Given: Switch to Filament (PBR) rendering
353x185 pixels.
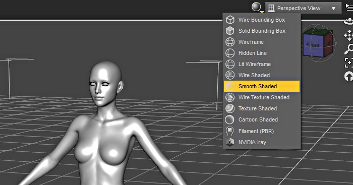Looking at the screenshot, I should pos(262,131).
